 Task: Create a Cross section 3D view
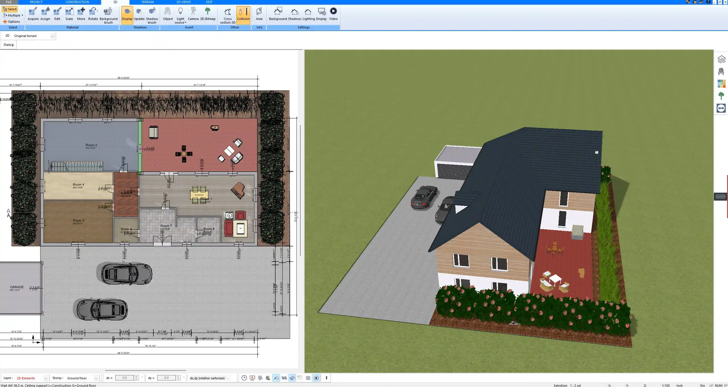click(227, 15)
